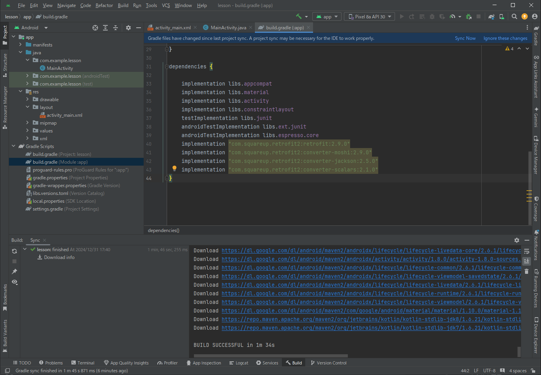Open the File menu
Viewport: 541px width, 375px height.
21,5
